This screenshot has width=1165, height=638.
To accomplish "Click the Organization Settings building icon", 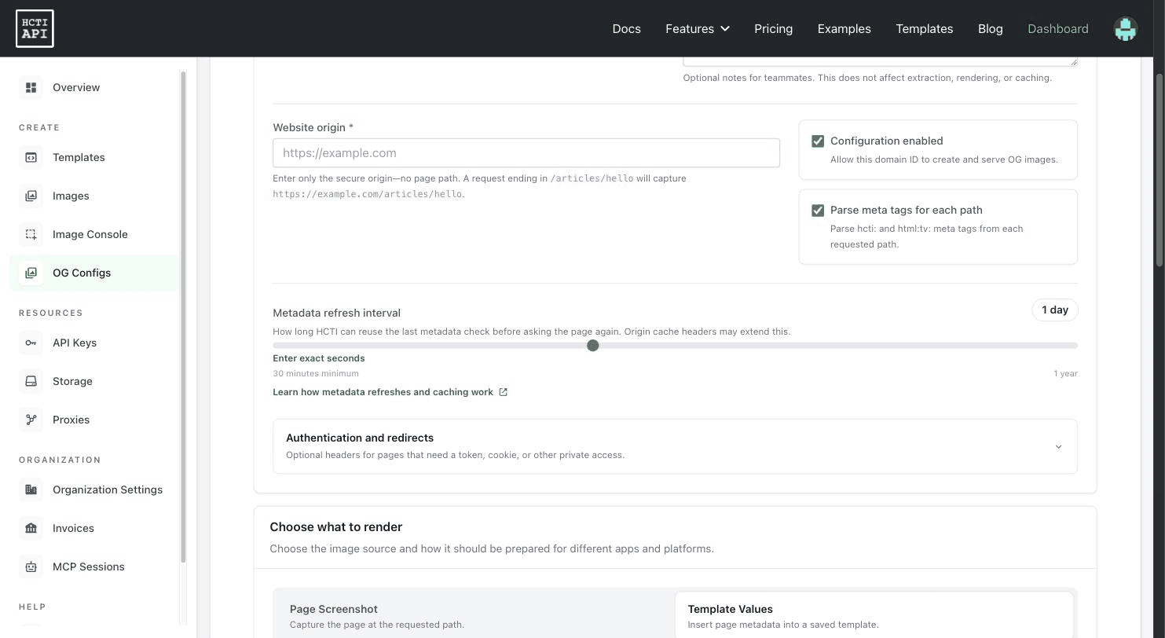I will coord(31,489).
